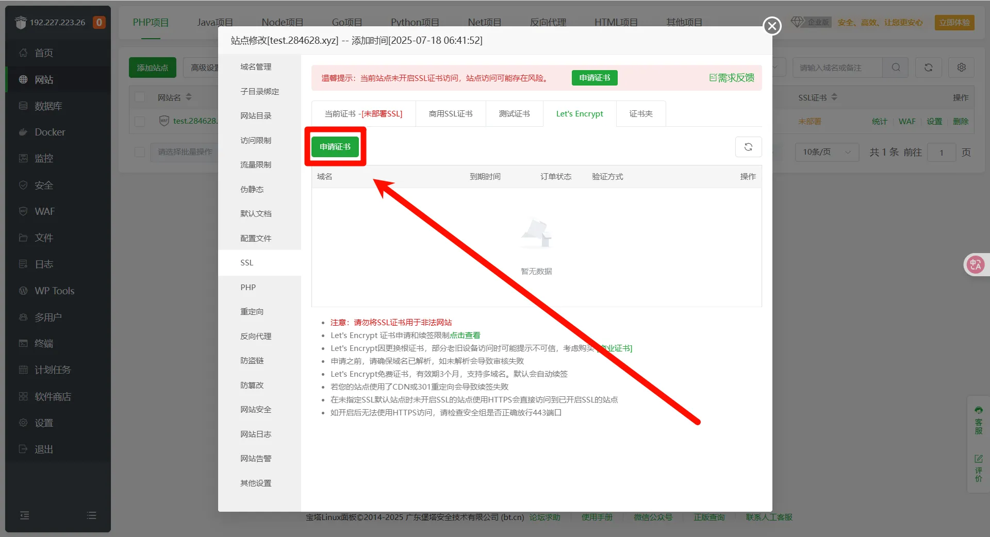Sort by SSL证书 column arrows

834,97
